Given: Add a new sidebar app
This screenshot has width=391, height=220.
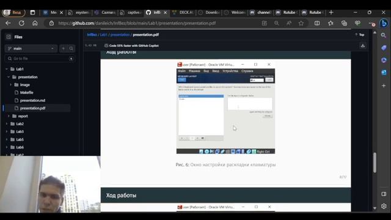Looking at the screenshot, I should [x=384, y=86].
